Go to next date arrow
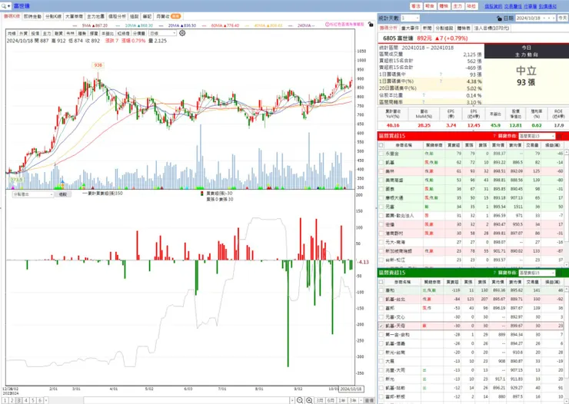Screen dimensions: 569x404 click(x=554, y=18)
